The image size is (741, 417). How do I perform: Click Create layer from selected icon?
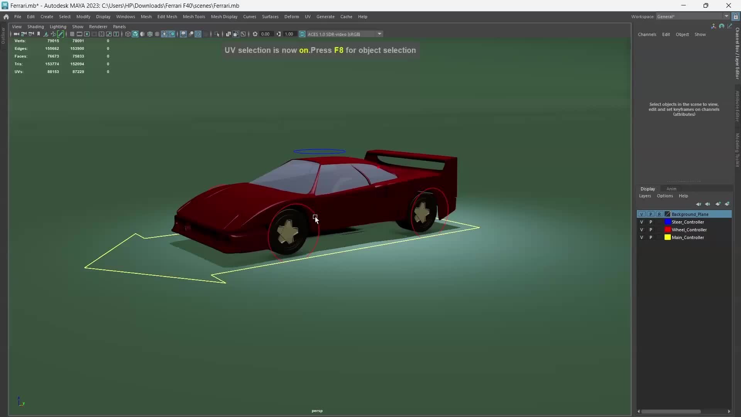727,204
